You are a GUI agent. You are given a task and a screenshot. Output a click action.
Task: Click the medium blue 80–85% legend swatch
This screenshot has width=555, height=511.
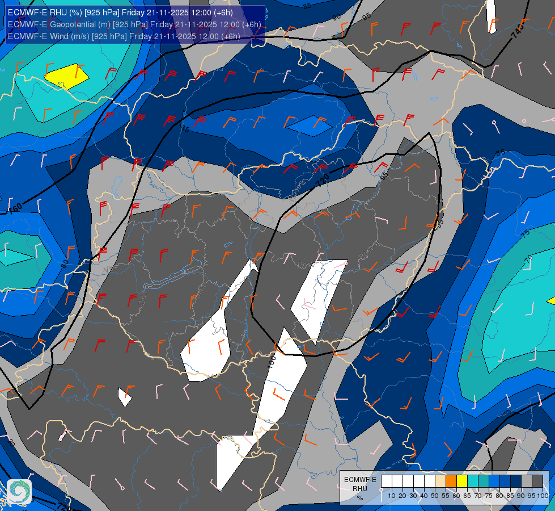(x=505, y=481)
